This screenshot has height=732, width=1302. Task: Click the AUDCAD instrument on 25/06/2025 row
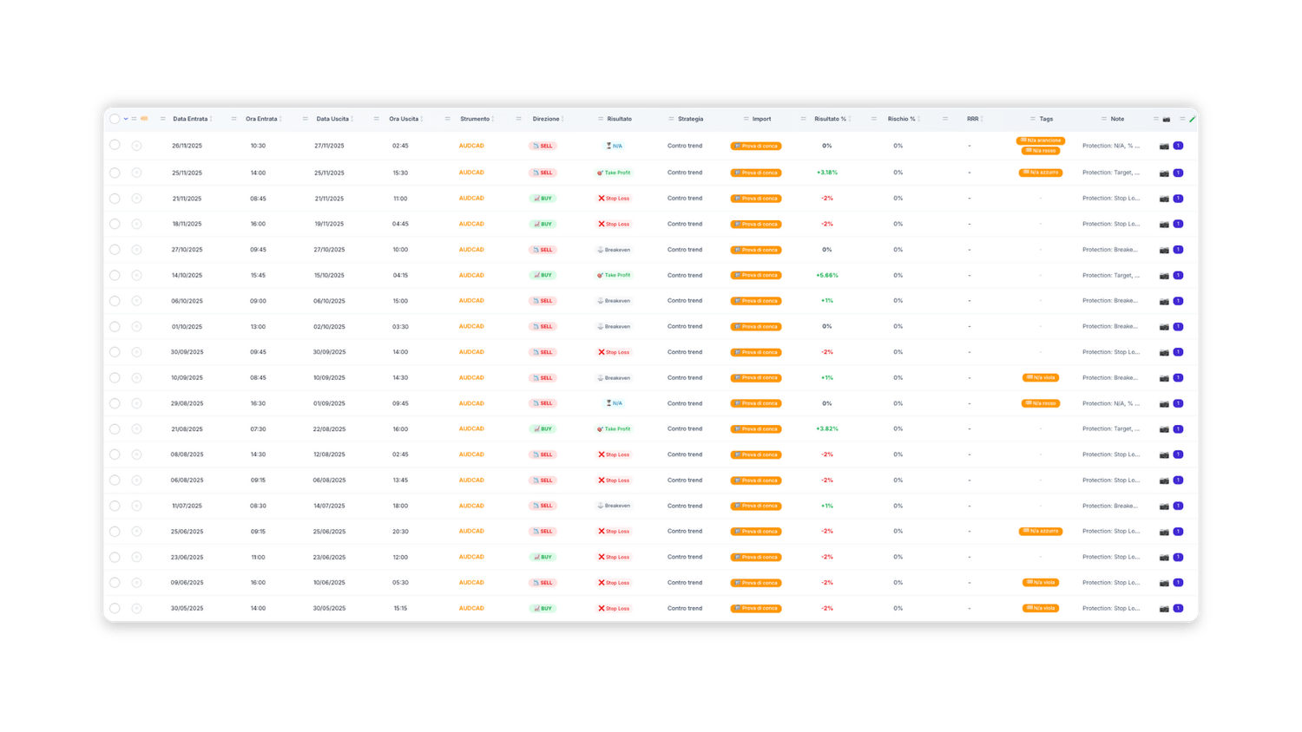[471, 532]
